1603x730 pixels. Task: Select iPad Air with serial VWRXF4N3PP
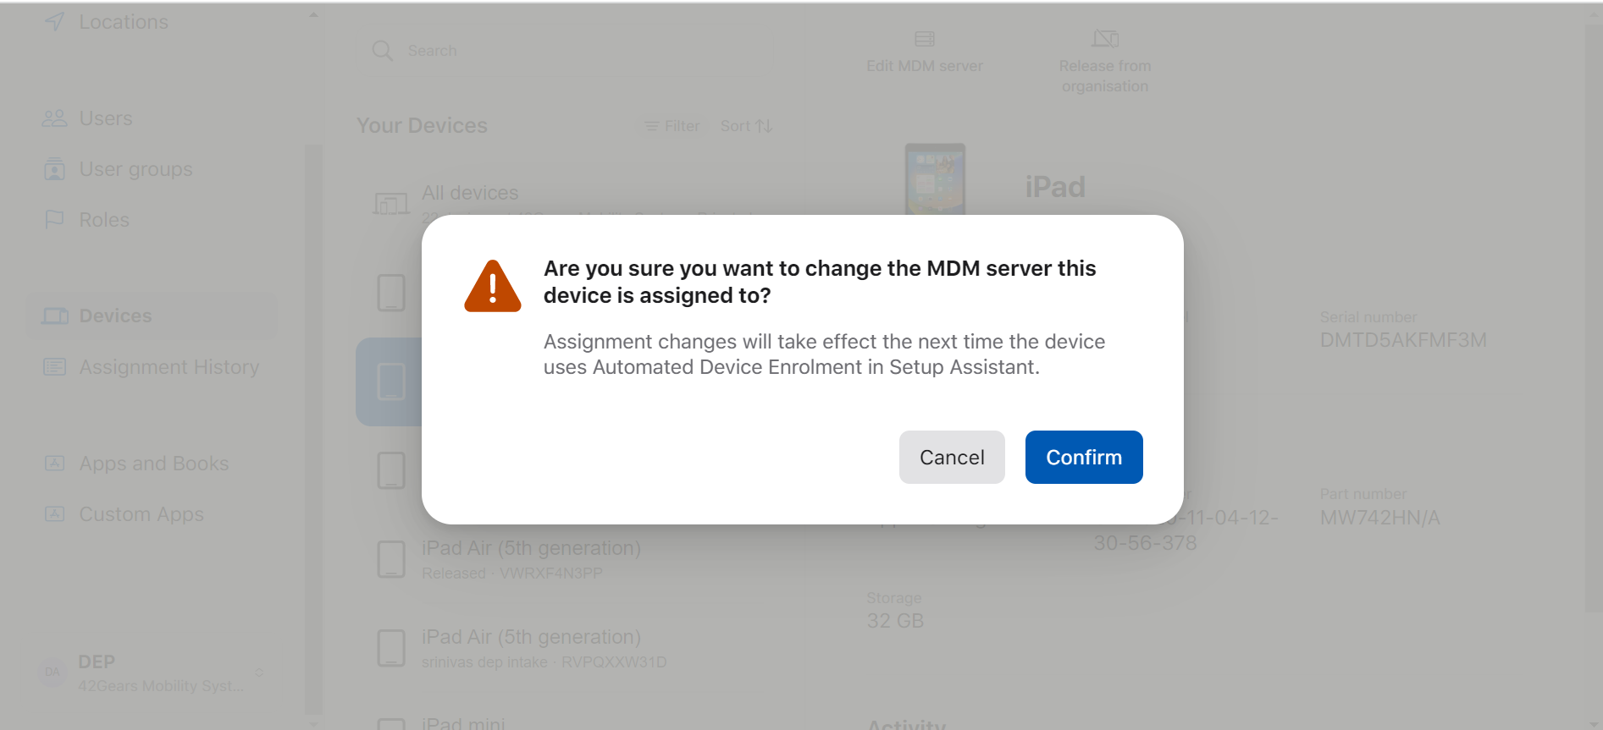click(x=531, y=558)
